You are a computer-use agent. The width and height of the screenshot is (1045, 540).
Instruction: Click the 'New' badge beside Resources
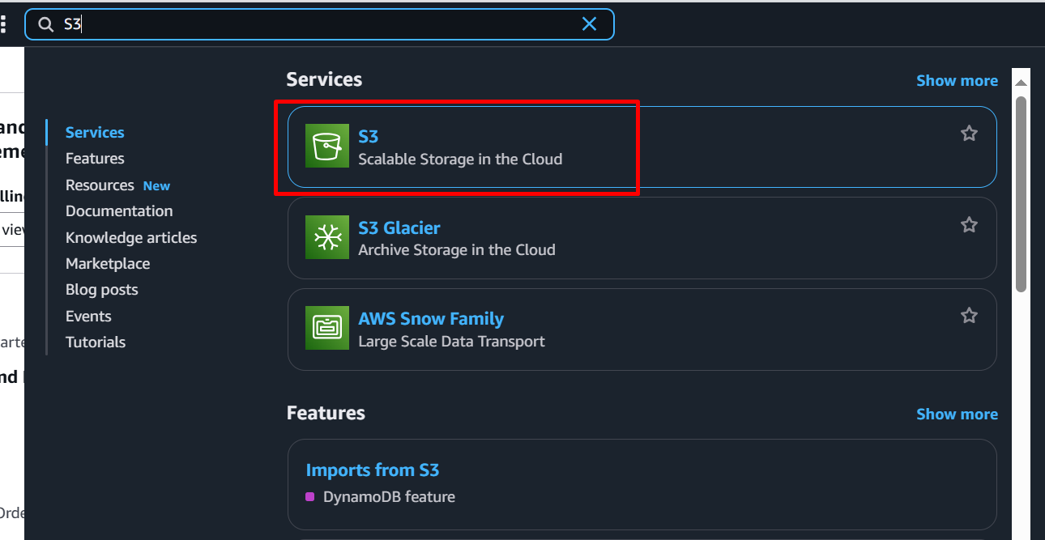pos(156,186)
